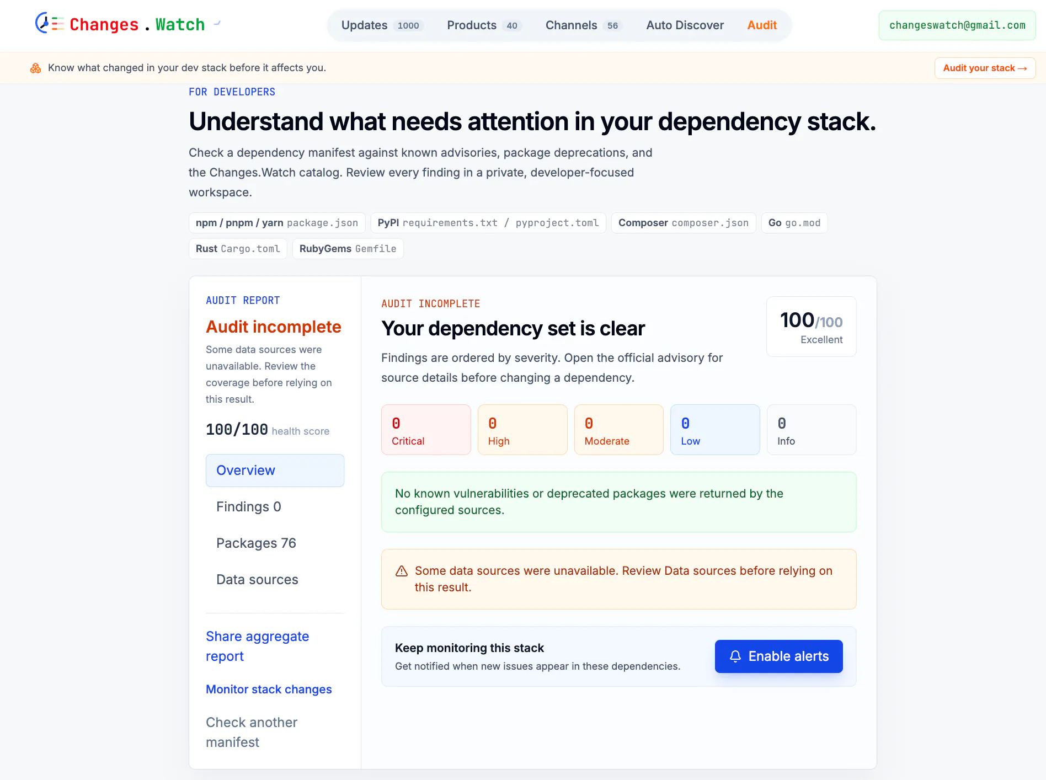Open the 'Monitor stack changes' link
1046x780 pixels.
click(269, 690)
